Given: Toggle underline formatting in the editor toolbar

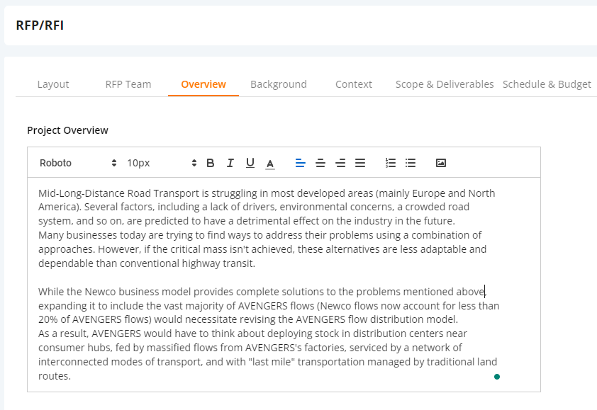Looking at the screenshot, I should point(250,163).
